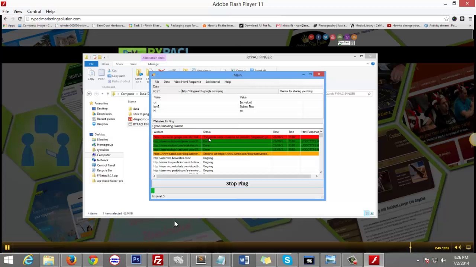This screenshot has height=267, width=476.
Task: Open FileZilla from taskbar
Action: click(x=158, y=260)
